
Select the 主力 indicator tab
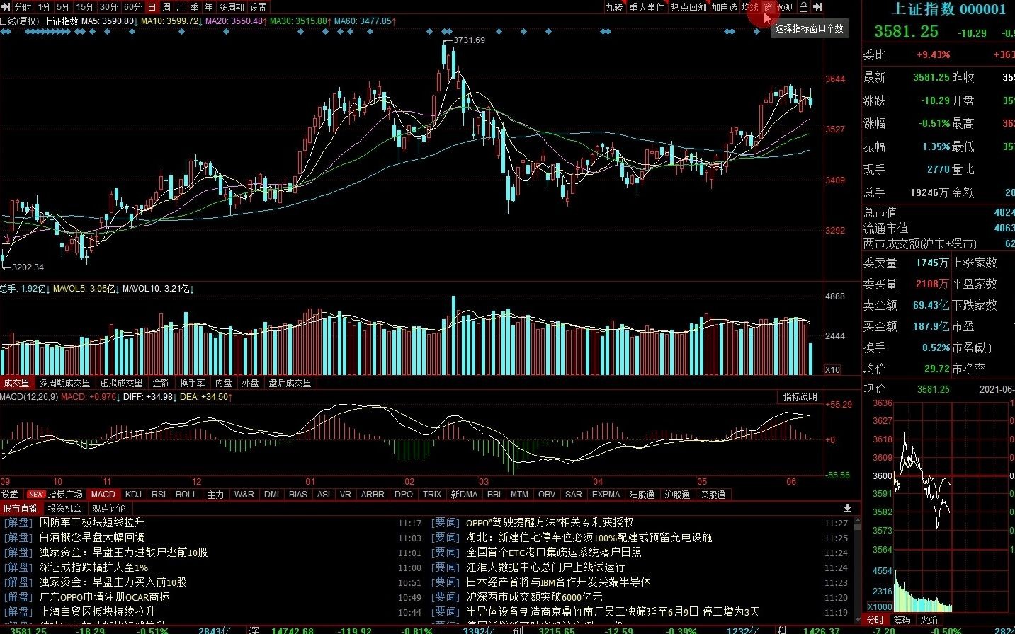[215, 495]
